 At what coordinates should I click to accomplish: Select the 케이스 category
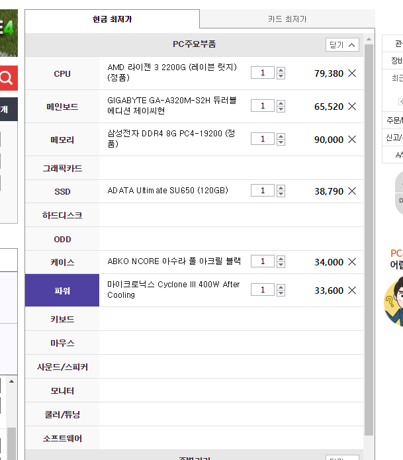[62, 262]
